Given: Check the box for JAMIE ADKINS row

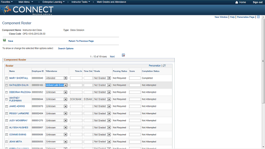Looking at the screenshot, I should click(x=7, y=106).
